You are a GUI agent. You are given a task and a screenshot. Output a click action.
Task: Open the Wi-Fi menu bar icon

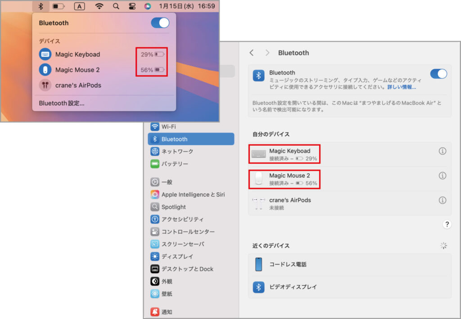[99, 6]
